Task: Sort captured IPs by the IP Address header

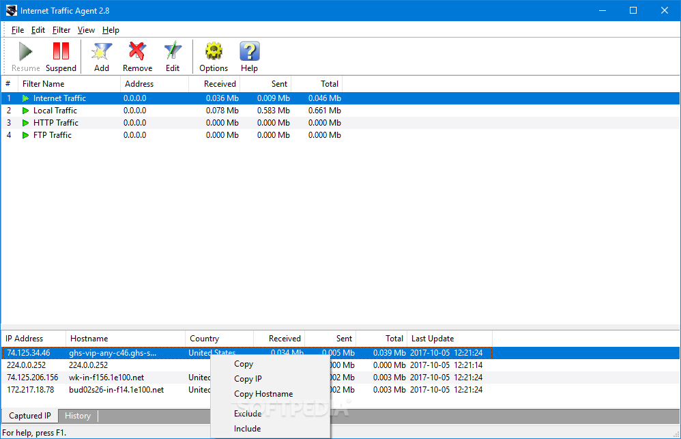Action: (33, 339)
